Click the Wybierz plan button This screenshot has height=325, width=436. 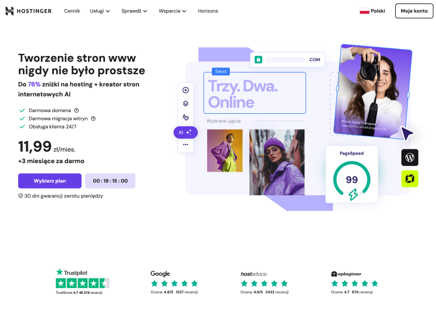50,181
